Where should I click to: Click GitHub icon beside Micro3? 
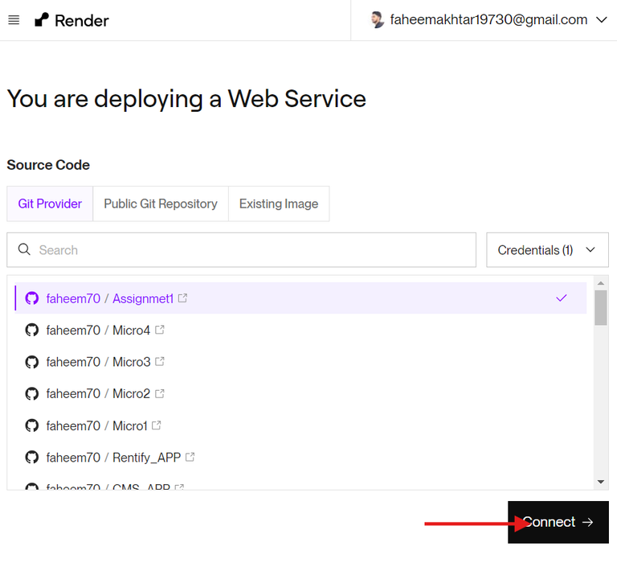click(32, 362)
